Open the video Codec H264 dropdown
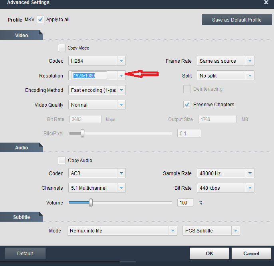The height and width of the screenshot is (266, 274). tap(121, 61)
